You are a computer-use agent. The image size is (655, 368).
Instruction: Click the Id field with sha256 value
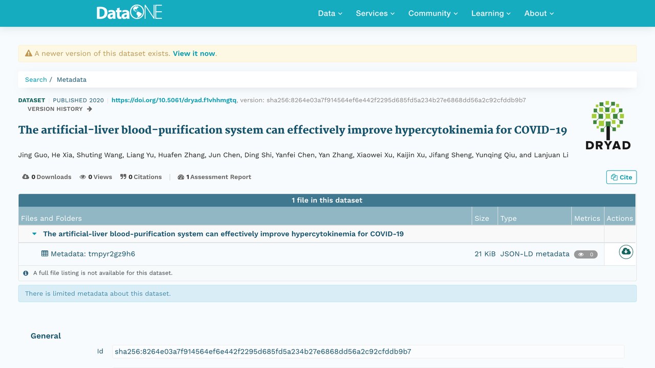tap(368, 351)
